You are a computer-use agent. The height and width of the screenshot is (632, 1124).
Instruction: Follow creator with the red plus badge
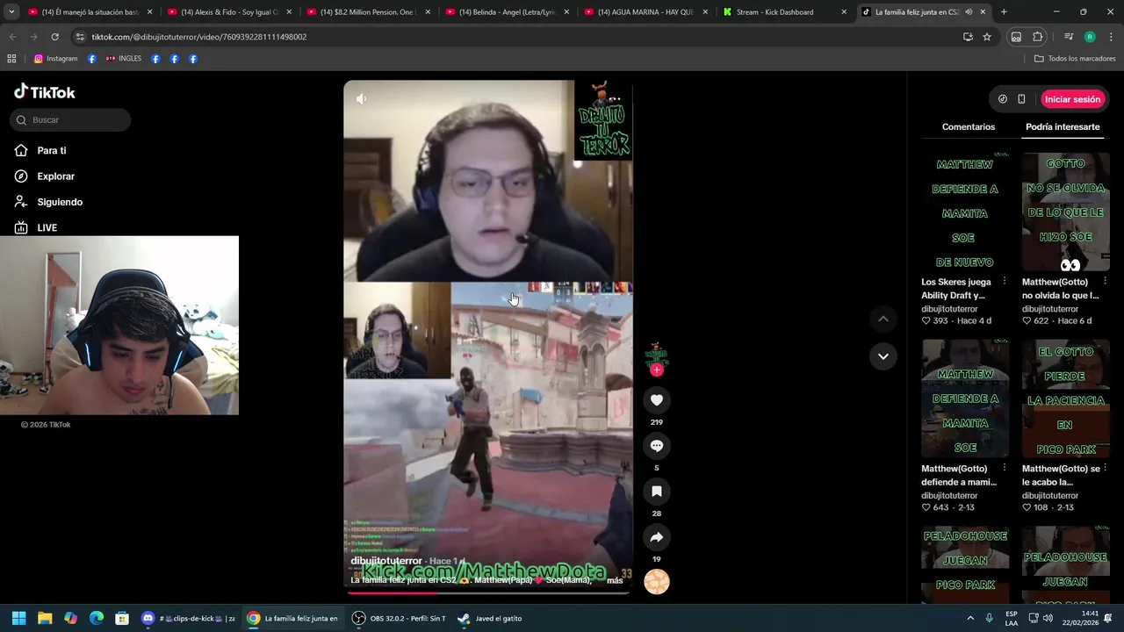click(656, 370)
